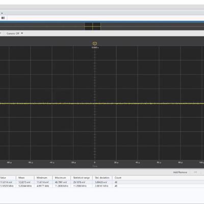Image resolution: width=204 pixels, height=204 pixels.
Task: Sort by the Mean column header
Action: (21, 177)
